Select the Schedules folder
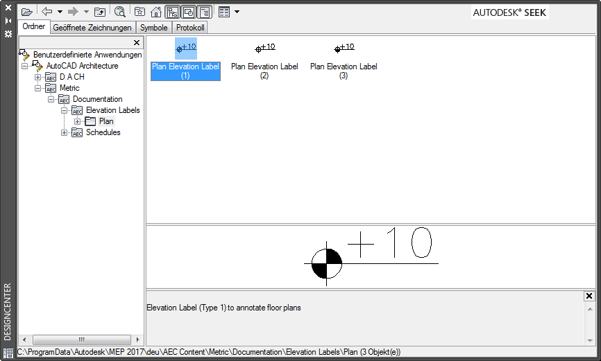 tap(103, 132)
